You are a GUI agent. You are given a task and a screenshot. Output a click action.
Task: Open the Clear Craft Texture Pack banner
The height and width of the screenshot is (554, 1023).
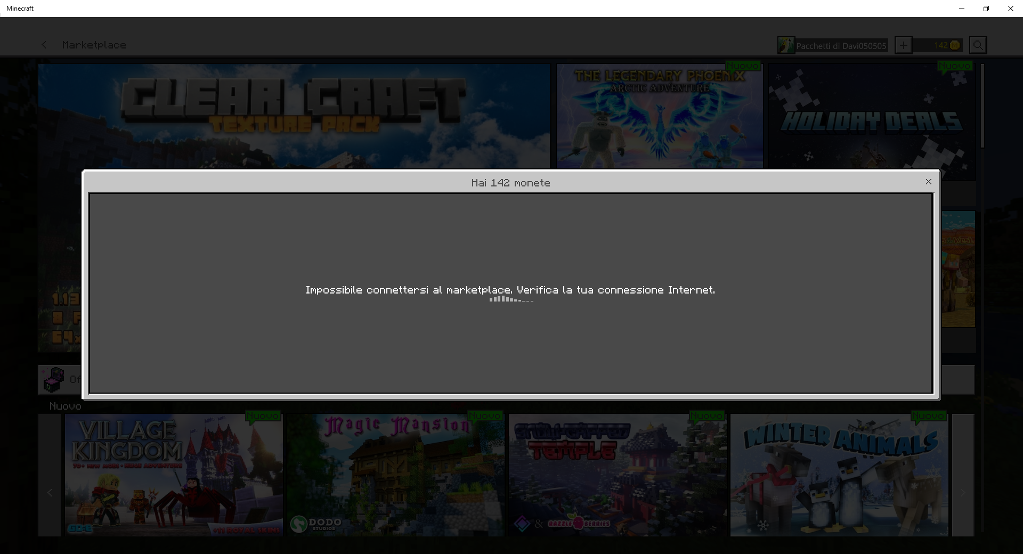pos(294,116)
